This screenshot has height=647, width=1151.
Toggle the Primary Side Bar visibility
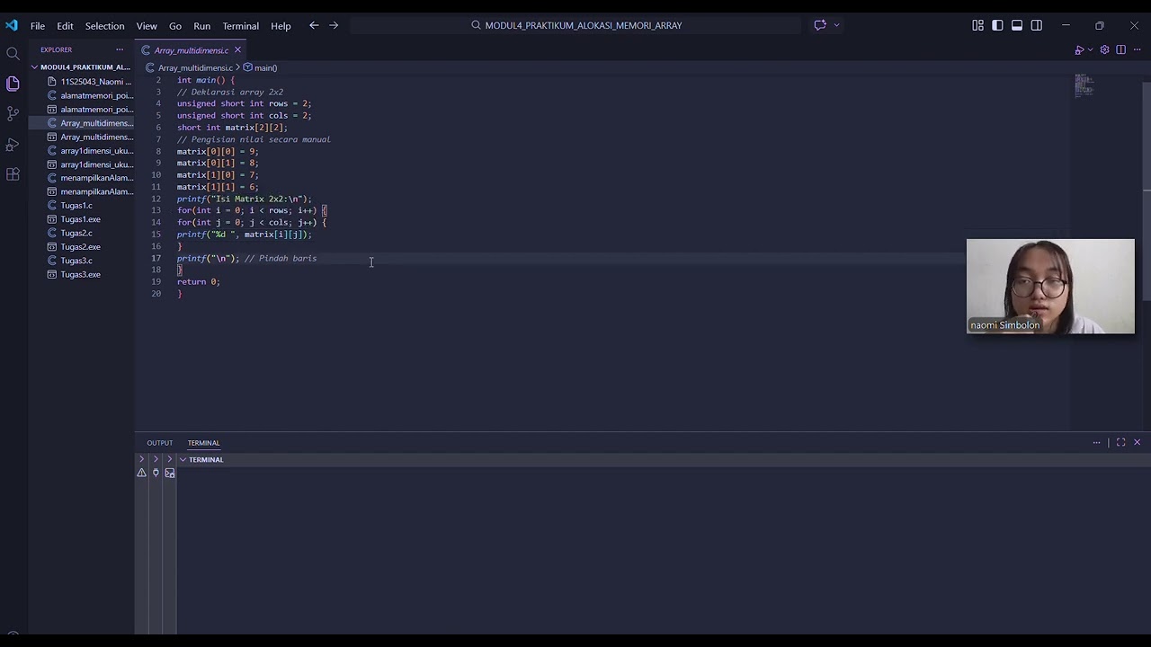[997, 25]
